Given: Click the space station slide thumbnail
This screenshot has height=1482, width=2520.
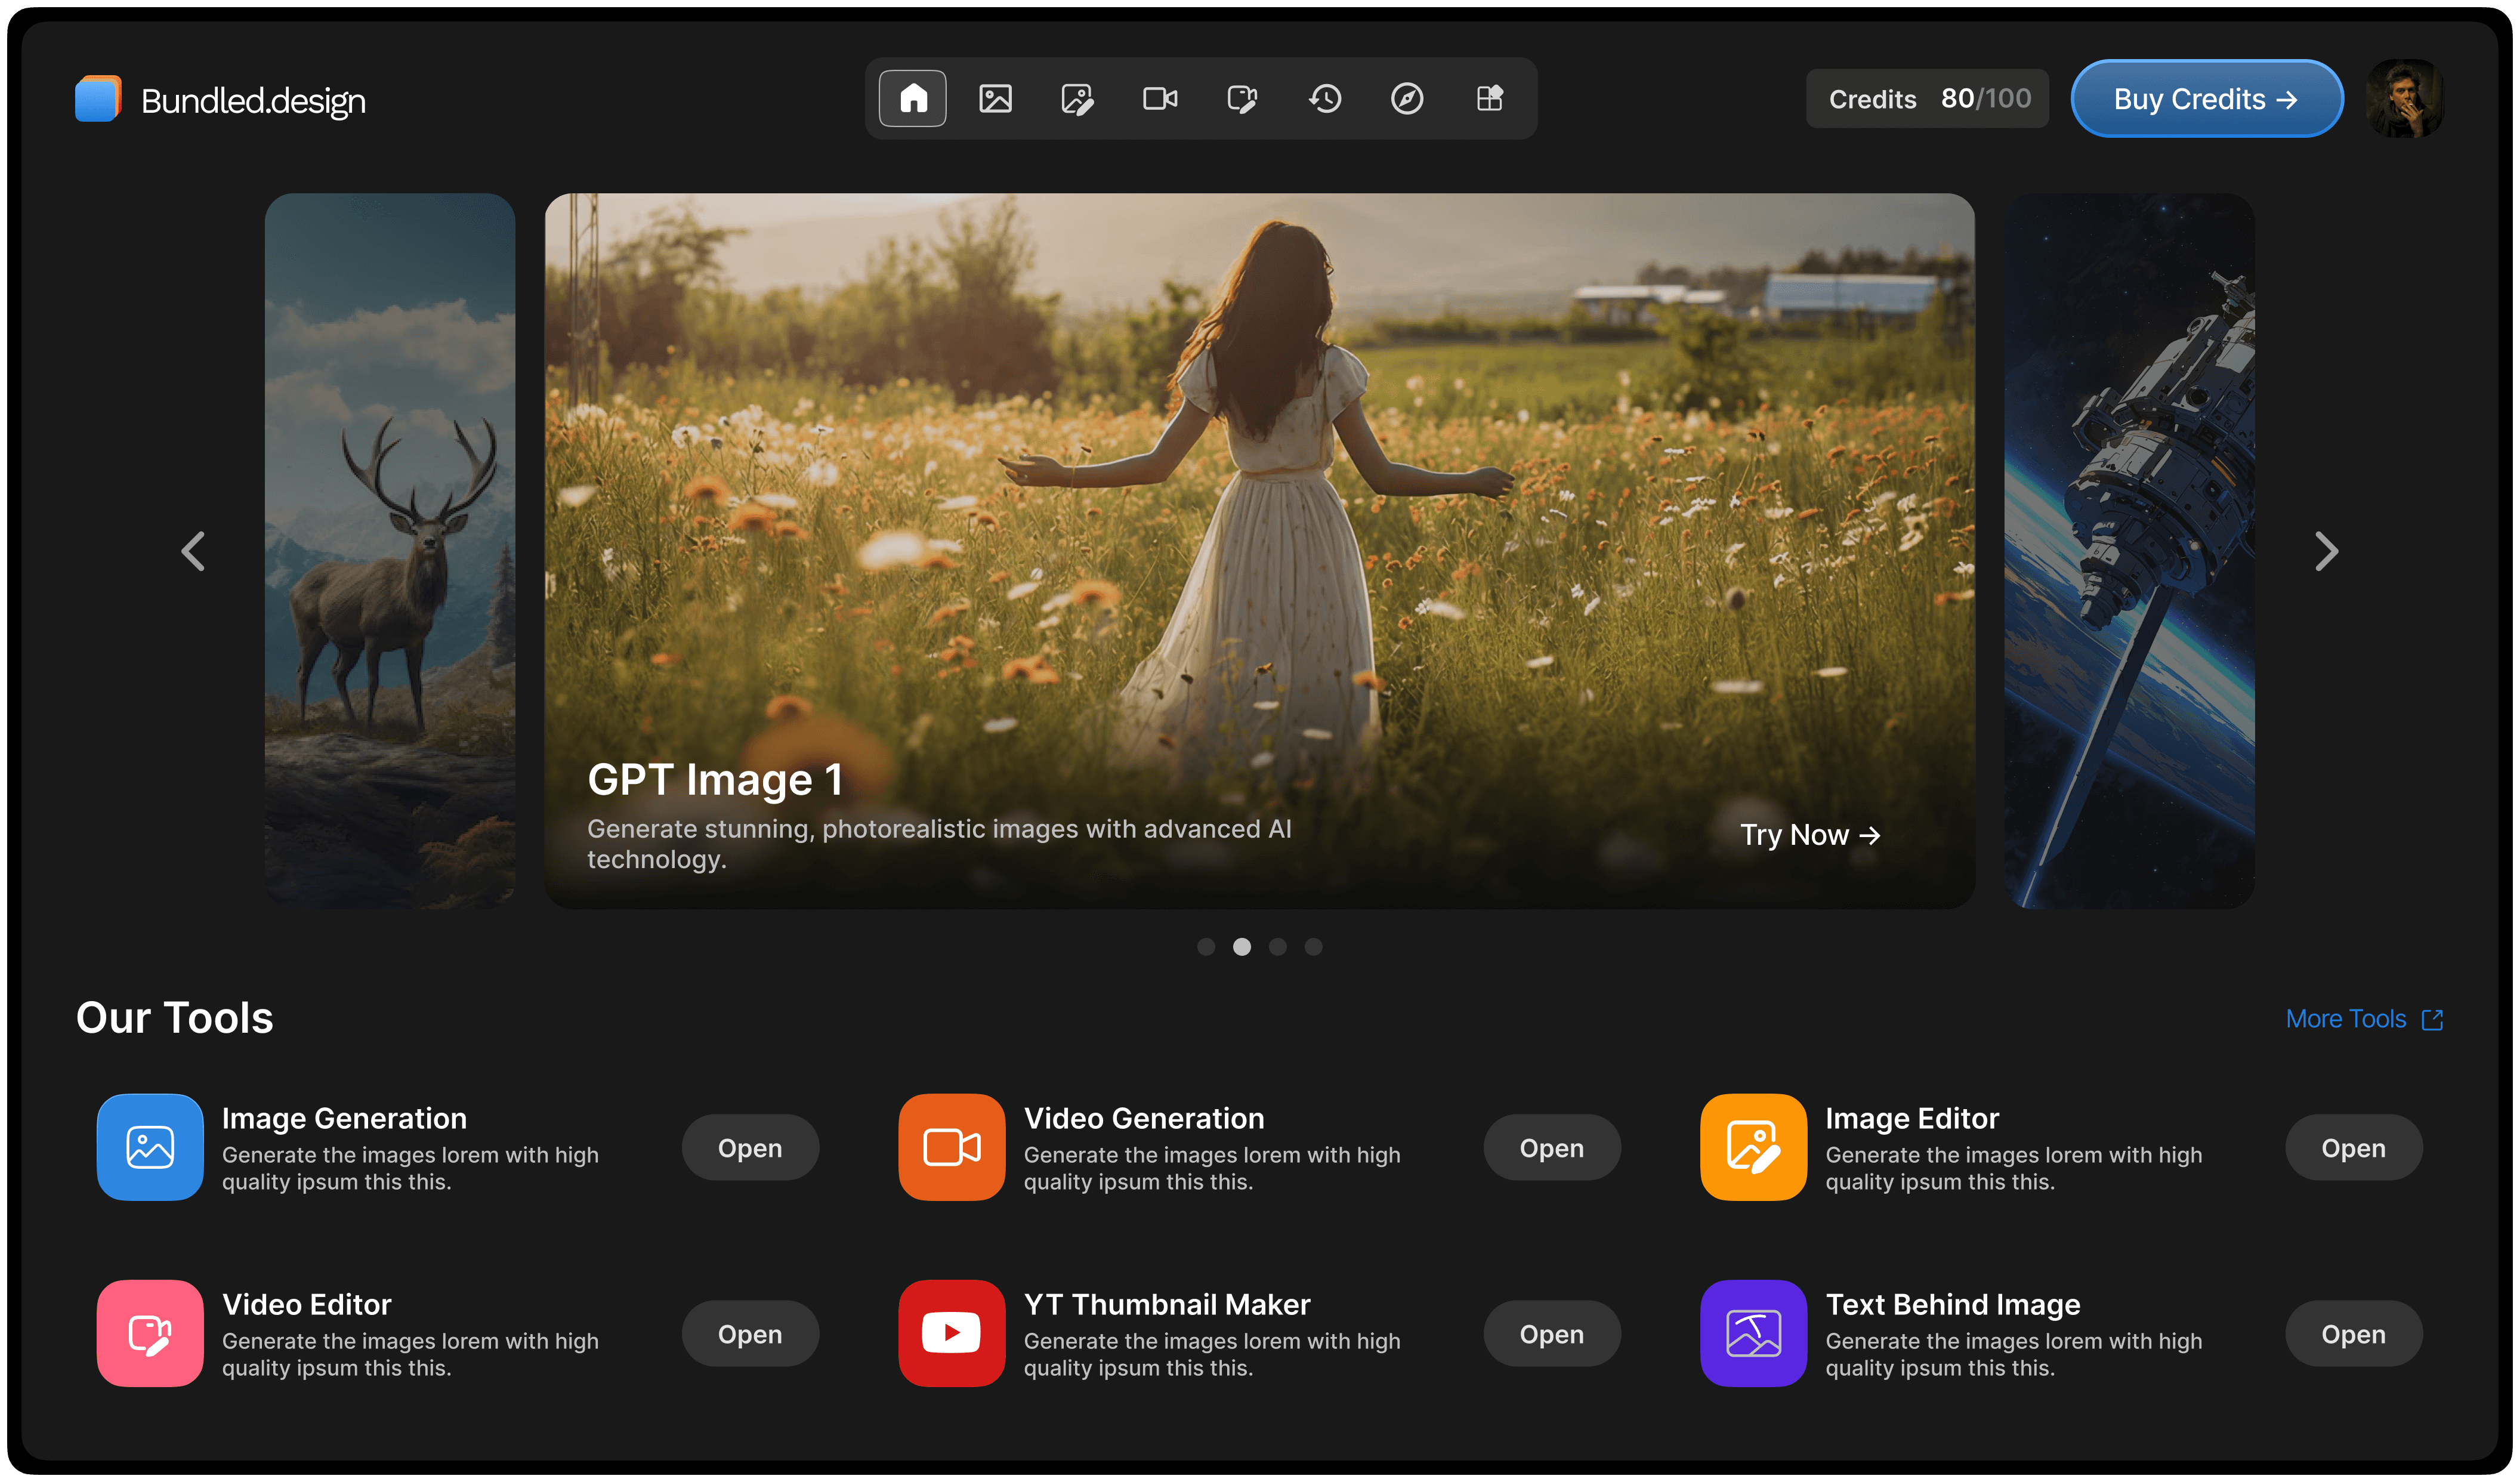Looking at the screenshot, I should tap(2129, 551).
